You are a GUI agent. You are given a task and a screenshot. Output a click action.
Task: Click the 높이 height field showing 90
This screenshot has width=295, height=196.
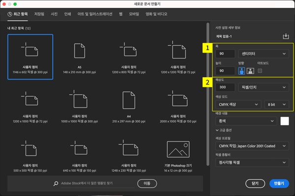pos(225,71)
